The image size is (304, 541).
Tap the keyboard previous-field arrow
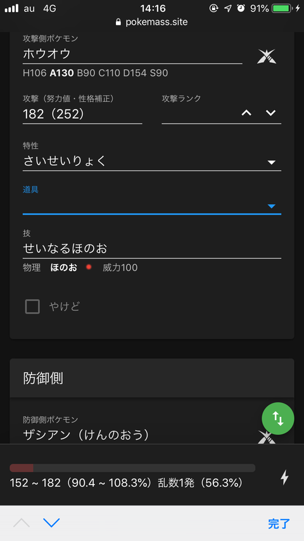pos(22,523)
